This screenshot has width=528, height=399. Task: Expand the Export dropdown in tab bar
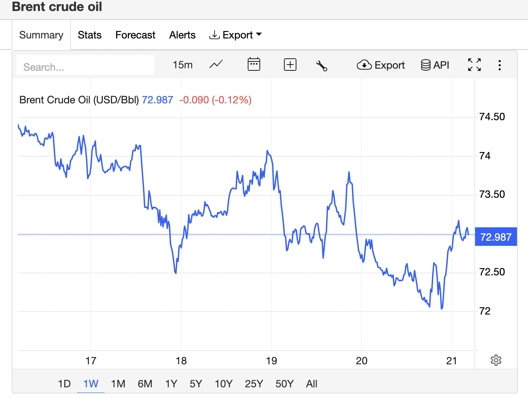235,35
